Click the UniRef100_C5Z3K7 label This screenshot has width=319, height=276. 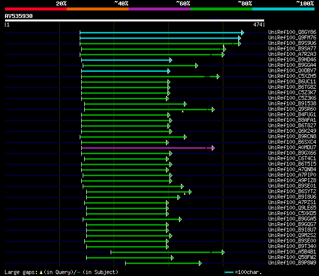click(292, 93)
